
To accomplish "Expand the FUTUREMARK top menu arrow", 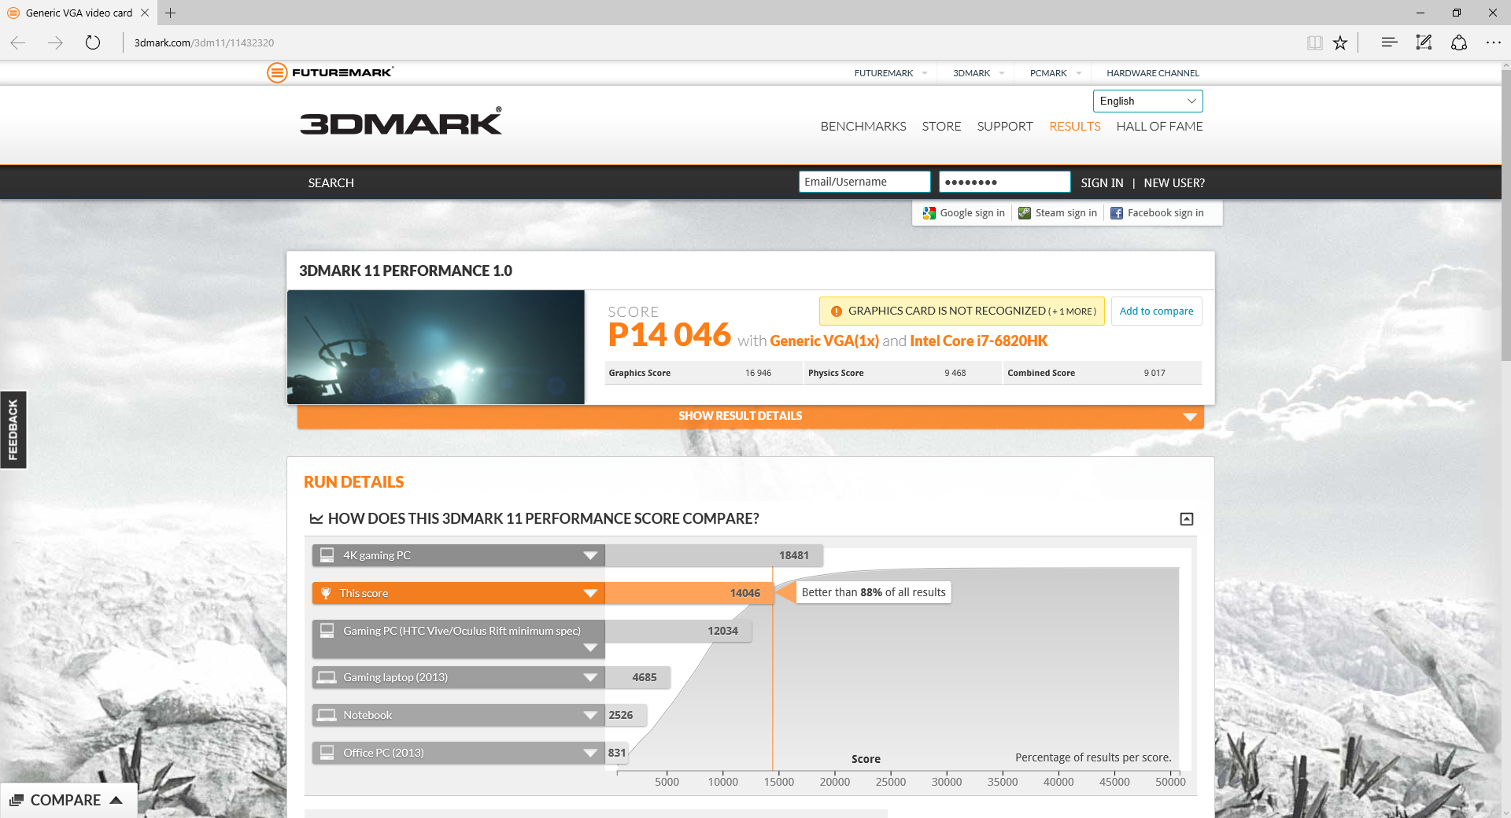I will pyautogui.click(x=925, y=73).
